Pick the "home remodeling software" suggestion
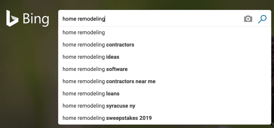This screenshot has width=274, height=128. (x=165, y=69)
